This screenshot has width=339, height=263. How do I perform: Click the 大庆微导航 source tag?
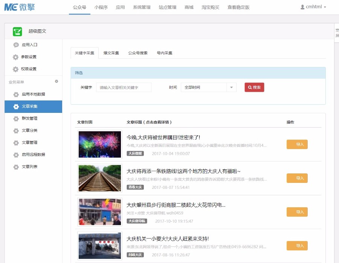137,221
